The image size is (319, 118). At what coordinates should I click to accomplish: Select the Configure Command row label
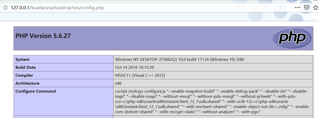click(63, 101)
